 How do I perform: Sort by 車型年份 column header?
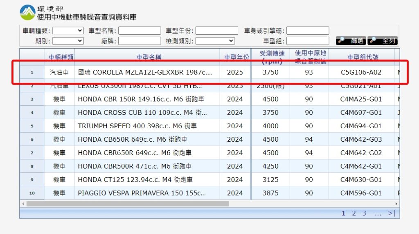click(x=236, y=57)
